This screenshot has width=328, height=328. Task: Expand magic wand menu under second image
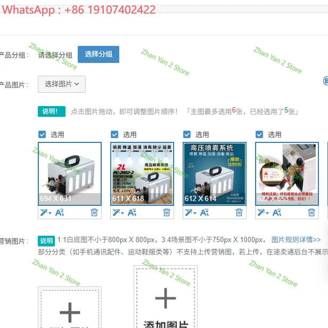pyautogui.click(x=118, y=212)
